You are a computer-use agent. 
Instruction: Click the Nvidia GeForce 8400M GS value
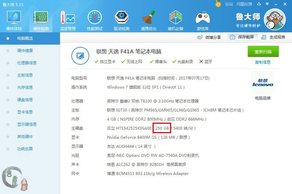[x=148, y=137]
